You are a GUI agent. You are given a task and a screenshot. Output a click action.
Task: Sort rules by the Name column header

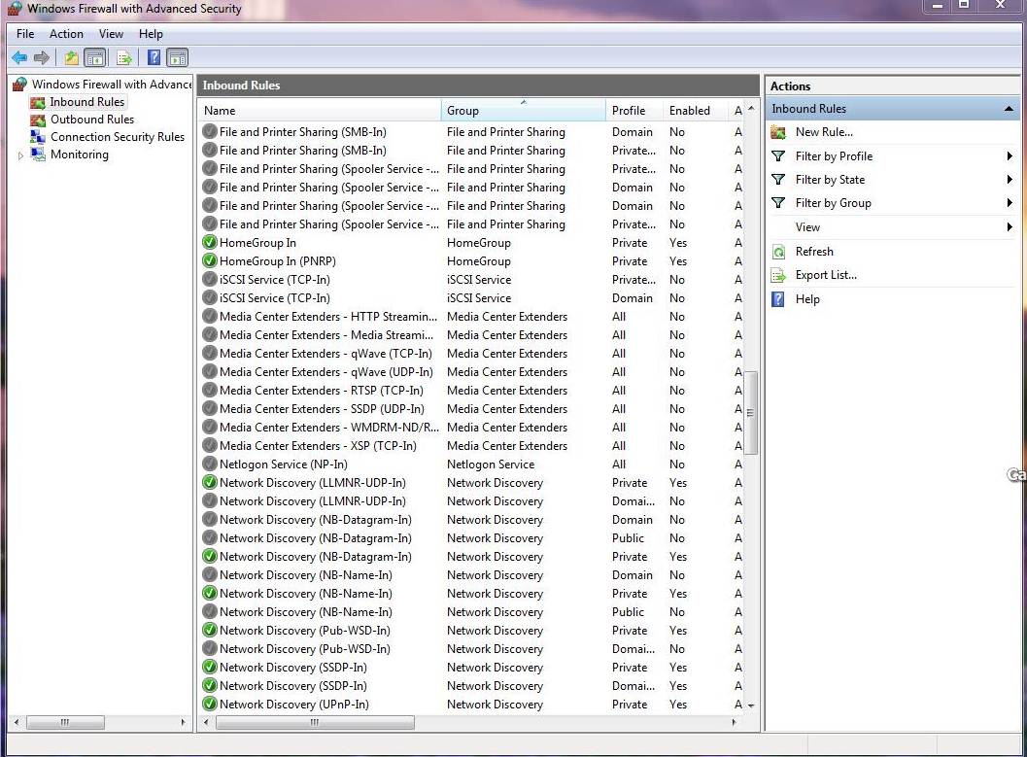click(x=320, y=111)
